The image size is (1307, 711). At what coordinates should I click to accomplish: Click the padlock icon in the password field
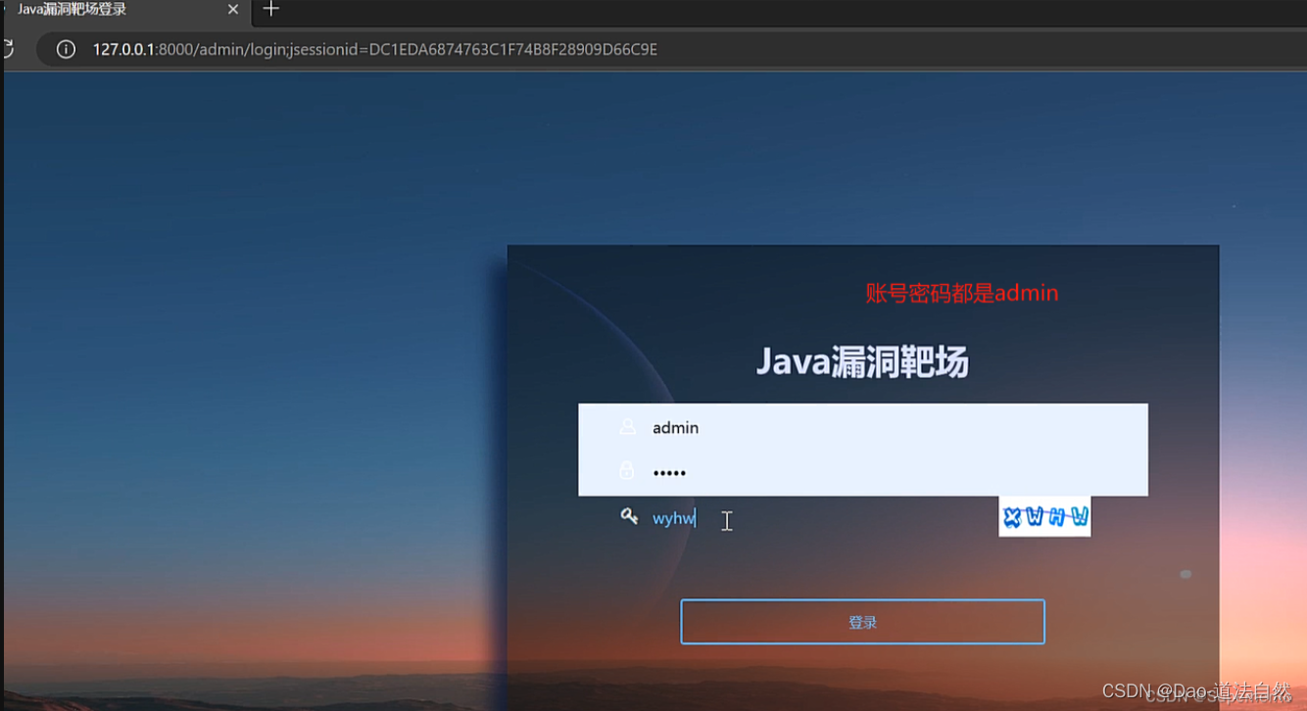626,469
